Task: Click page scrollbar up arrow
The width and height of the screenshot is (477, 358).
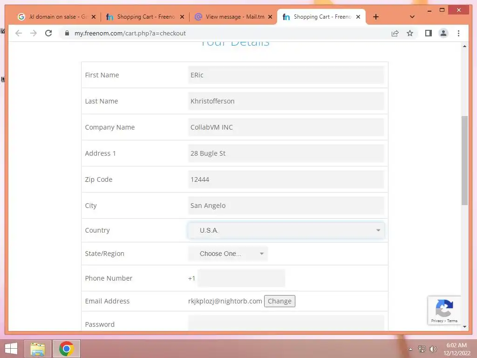Action: point(464,46)
